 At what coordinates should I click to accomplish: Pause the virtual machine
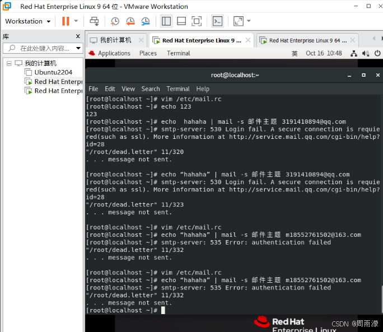(x=66, y=21)
